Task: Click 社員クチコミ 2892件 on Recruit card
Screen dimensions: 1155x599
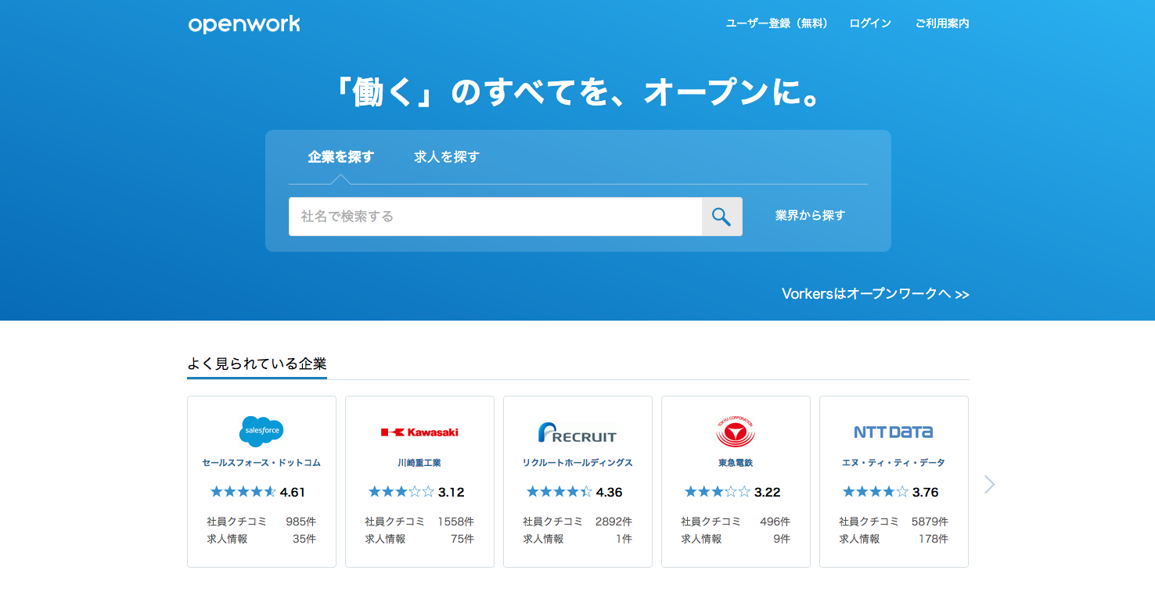Action: [x=577, y=522]
